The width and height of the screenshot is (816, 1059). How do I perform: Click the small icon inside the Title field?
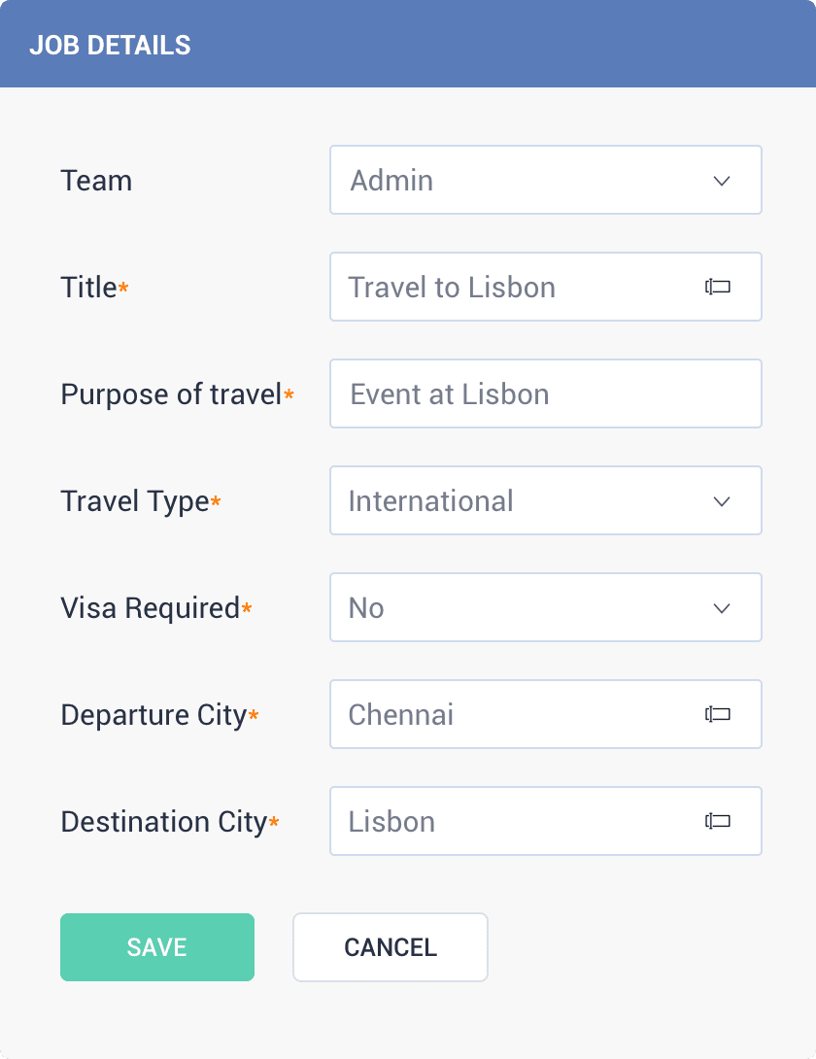(x=717, y=287)
